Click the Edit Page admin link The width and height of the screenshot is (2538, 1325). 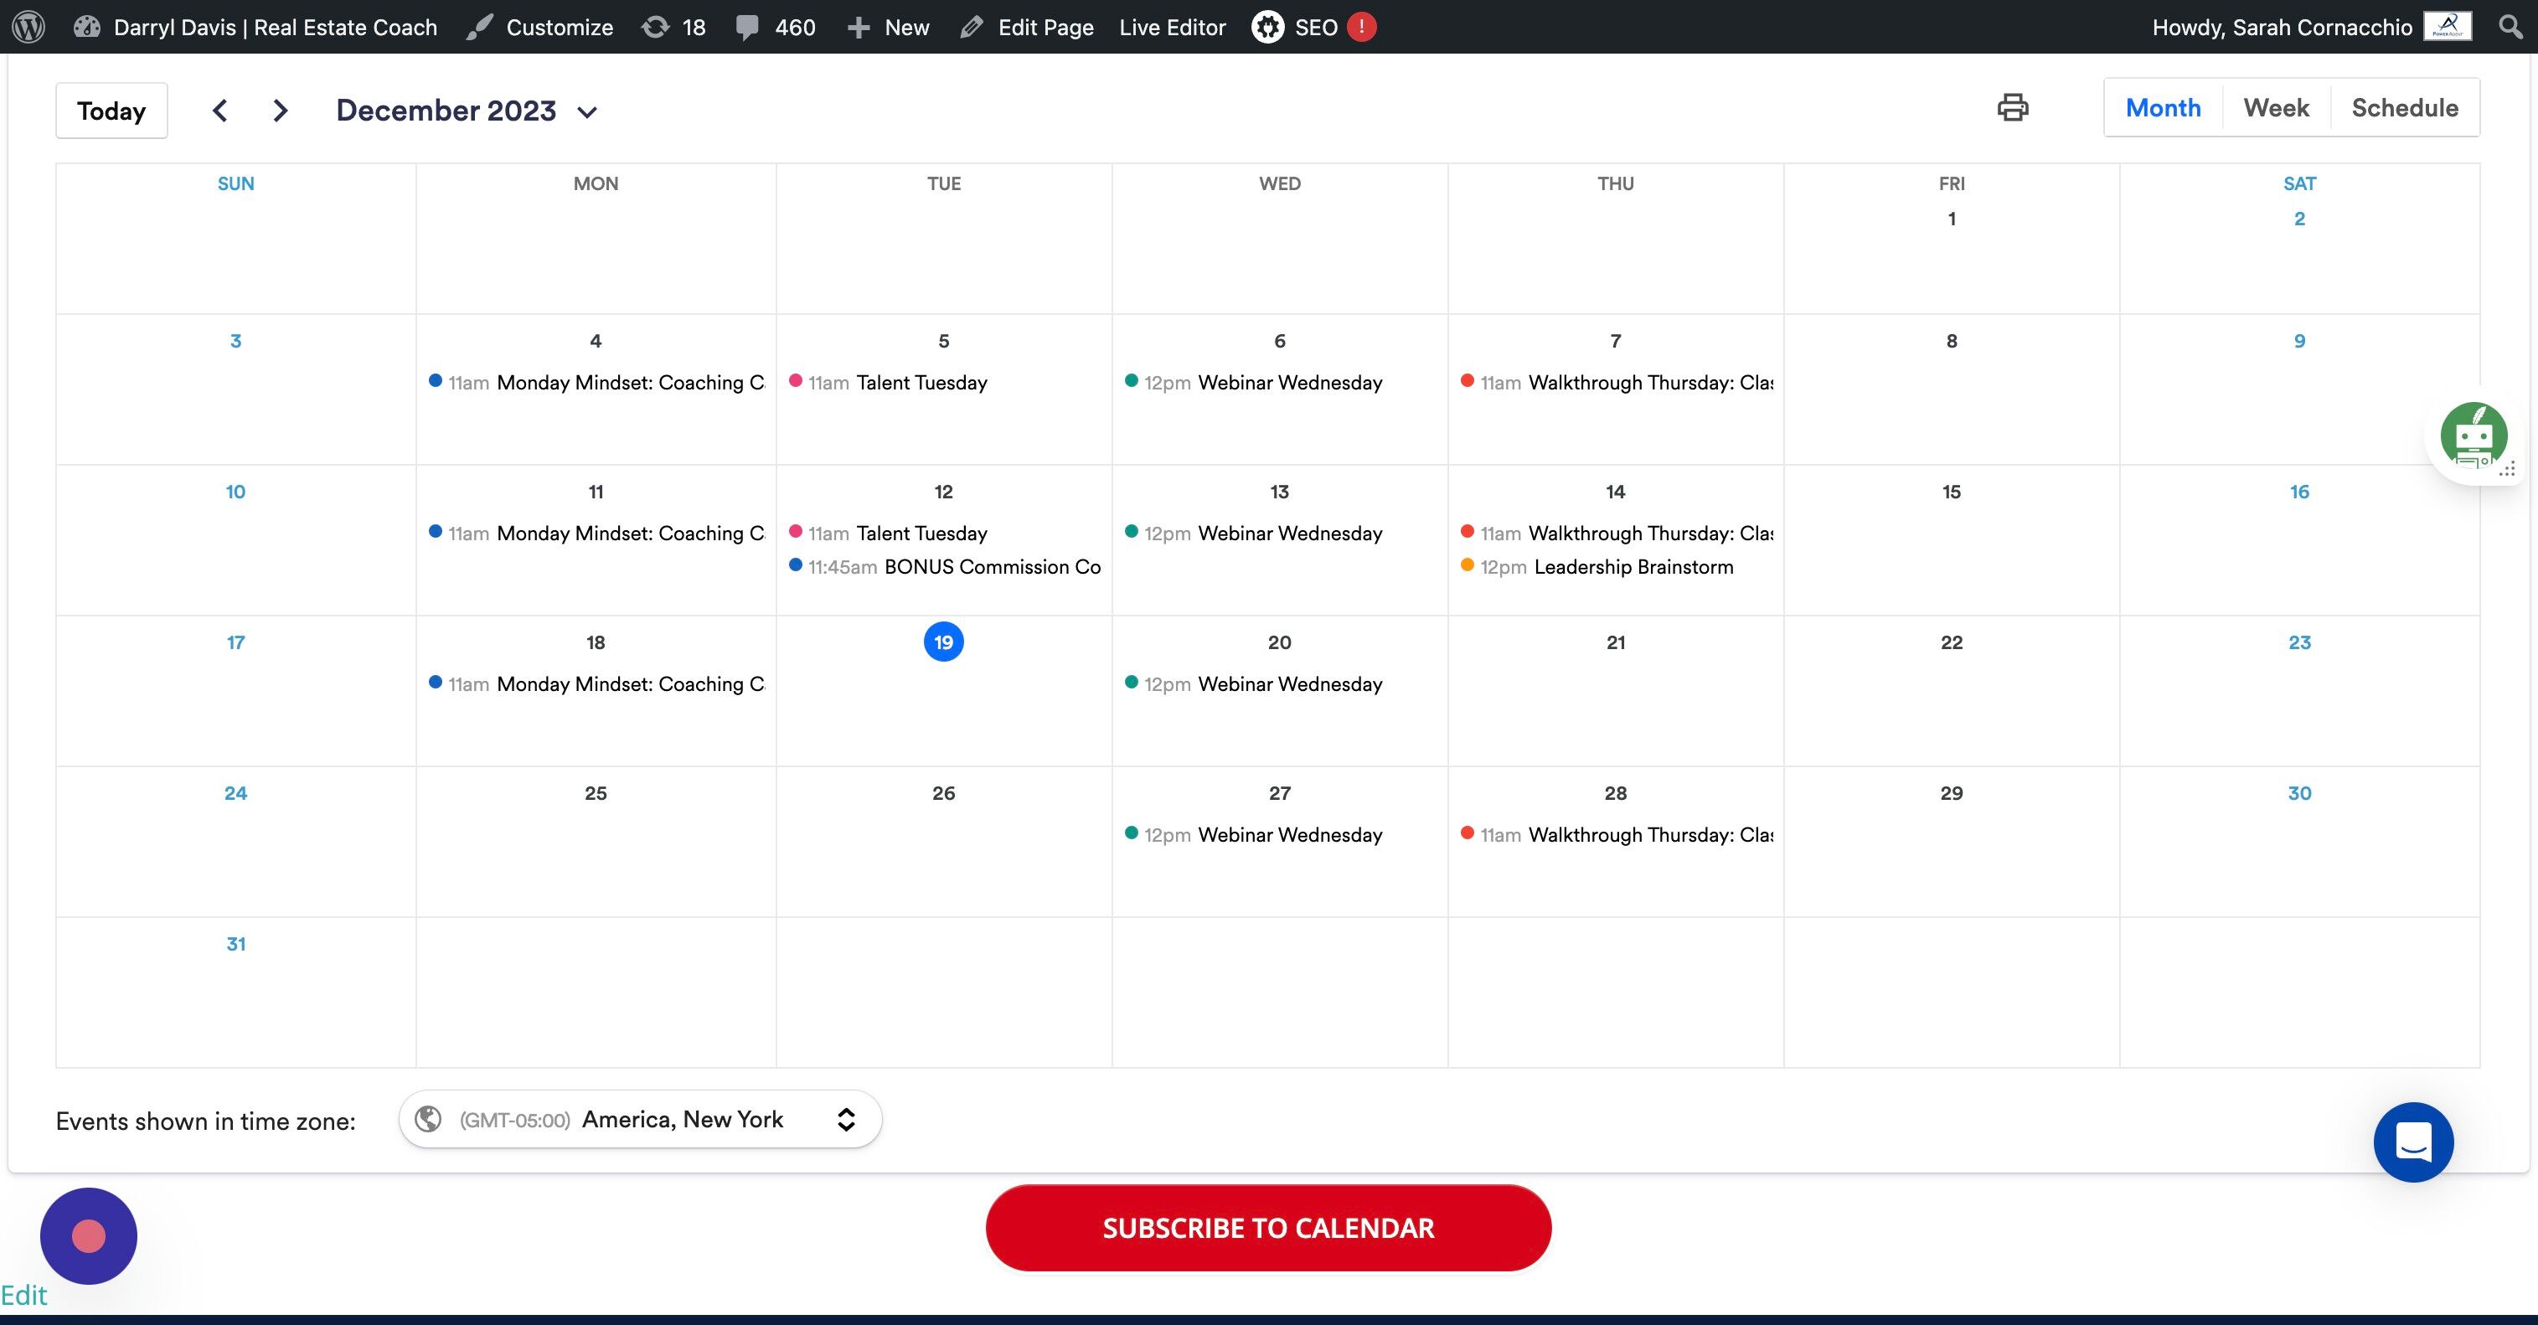pyautogui.click(x=1027, y=27)
